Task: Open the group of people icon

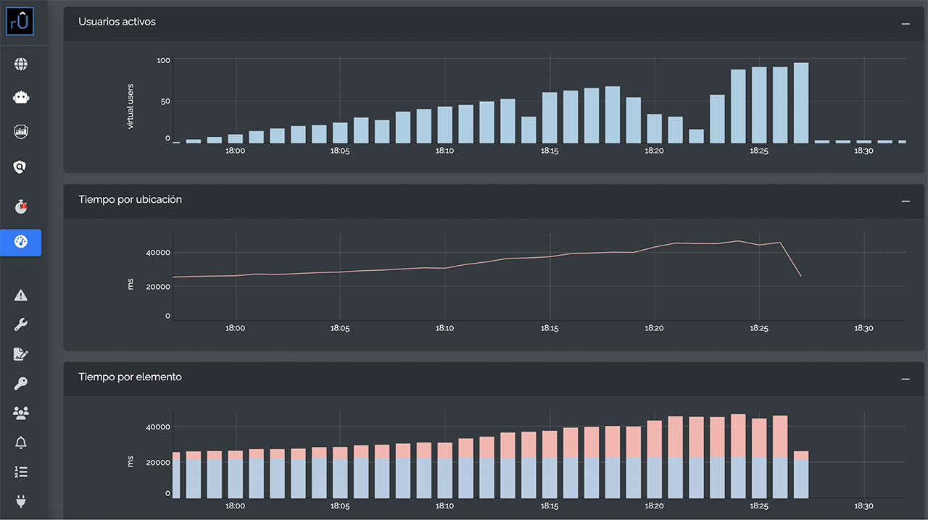Action: pos(21,413)
